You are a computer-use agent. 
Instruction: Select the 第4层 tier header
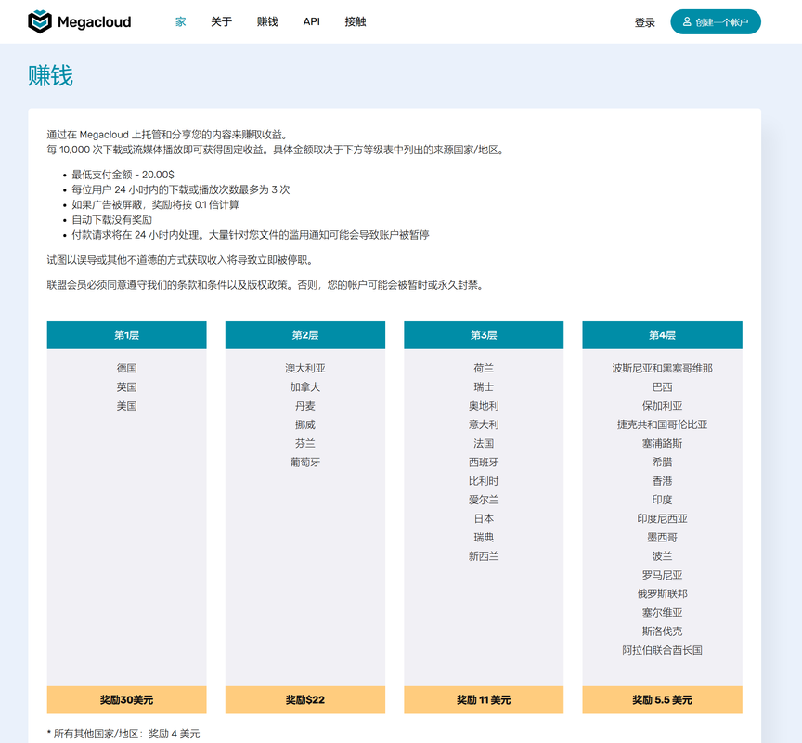pyautogui.click(x=663, y=335)
